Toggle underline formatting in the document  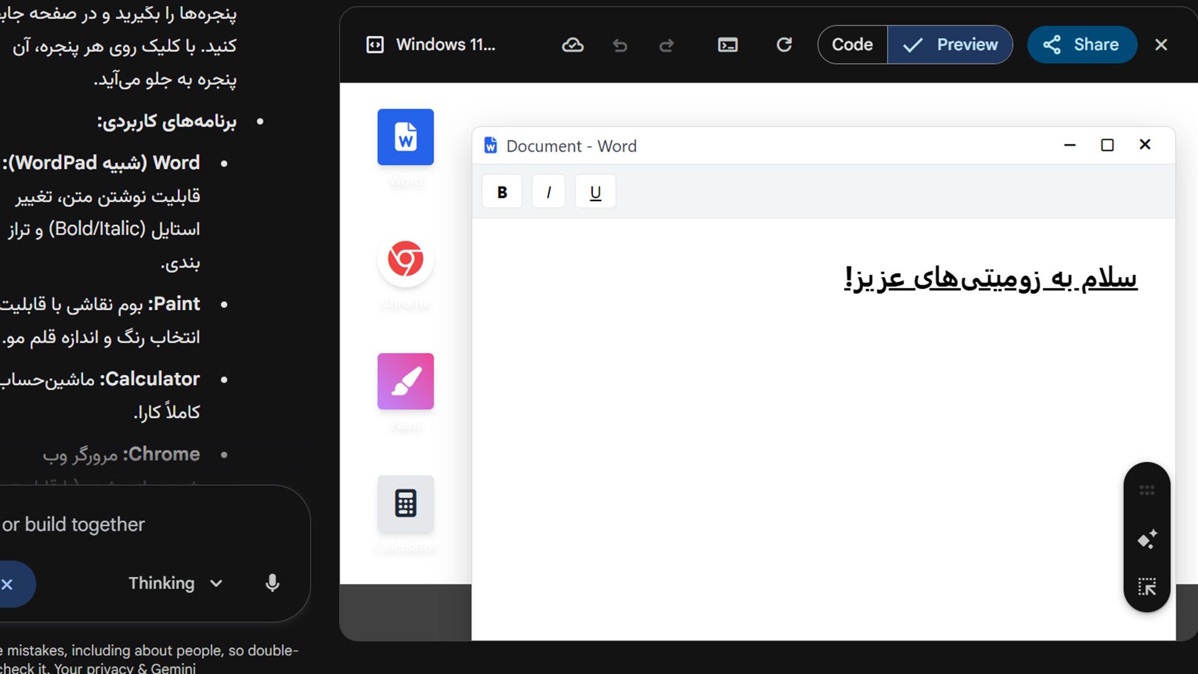click(595, 191)
